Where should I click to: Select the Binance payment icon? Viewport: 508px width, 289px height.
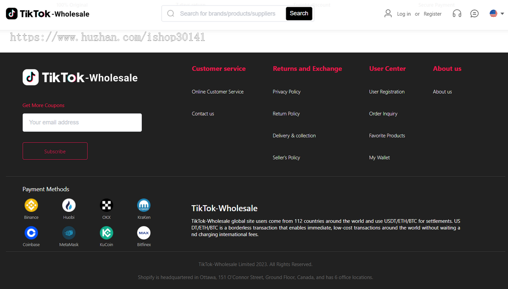31,205
